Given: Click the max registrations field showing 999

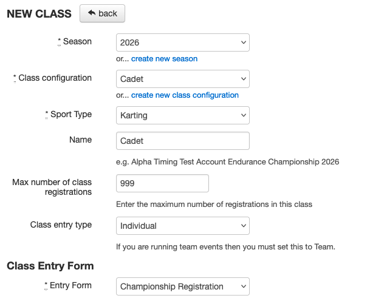Looking at the screenshot, I should (162, 183).
